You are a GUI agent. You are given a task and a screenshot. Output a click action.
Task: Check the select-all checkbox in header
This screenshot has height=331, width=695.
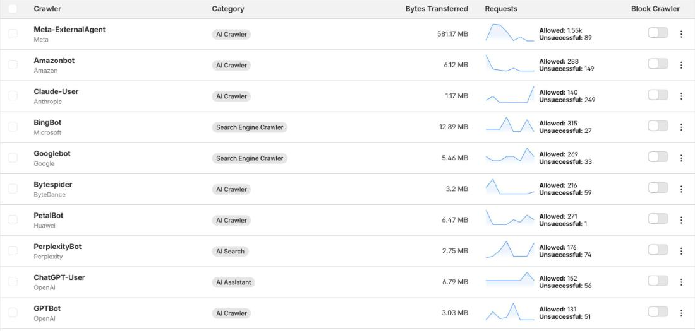point(13,9)
